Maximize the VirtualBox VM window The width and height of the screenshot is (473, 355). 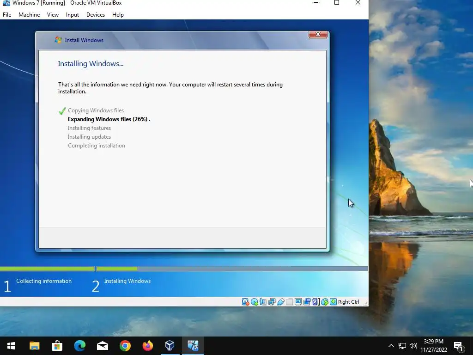click(x=337, y=3)
